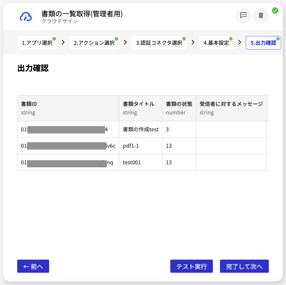Viewport: 286px width, 285px height.
Task: Click the 書類ID column header
Action: click(68, 108)
